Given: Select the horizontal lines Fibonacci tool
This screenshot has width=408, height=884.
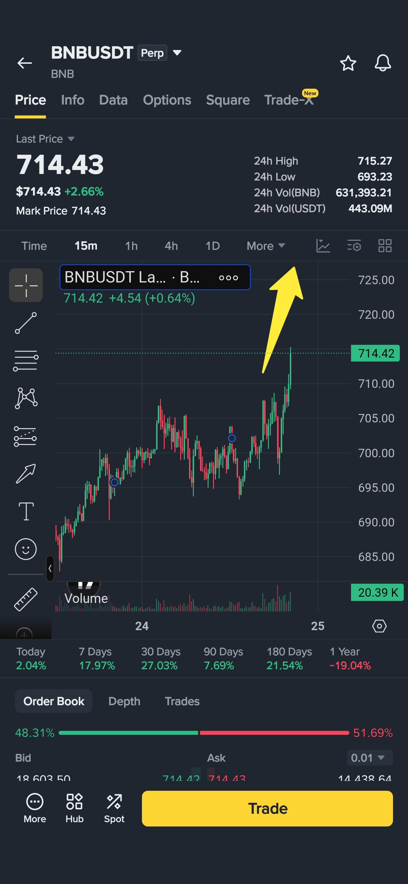Looking at the screenshot, I should pos(26,361).
